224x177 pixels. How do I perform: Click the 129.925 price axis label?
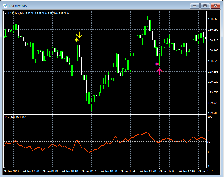213,82
